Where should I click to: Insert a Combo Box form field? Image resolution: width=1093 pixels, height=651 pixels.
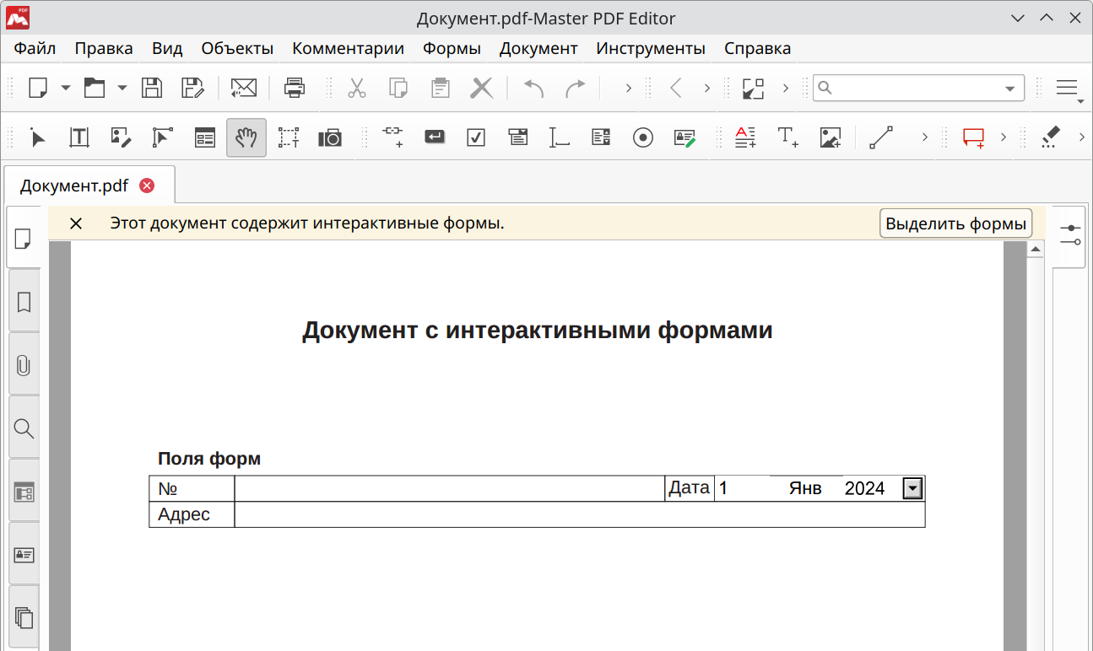[x=518, y=137]
